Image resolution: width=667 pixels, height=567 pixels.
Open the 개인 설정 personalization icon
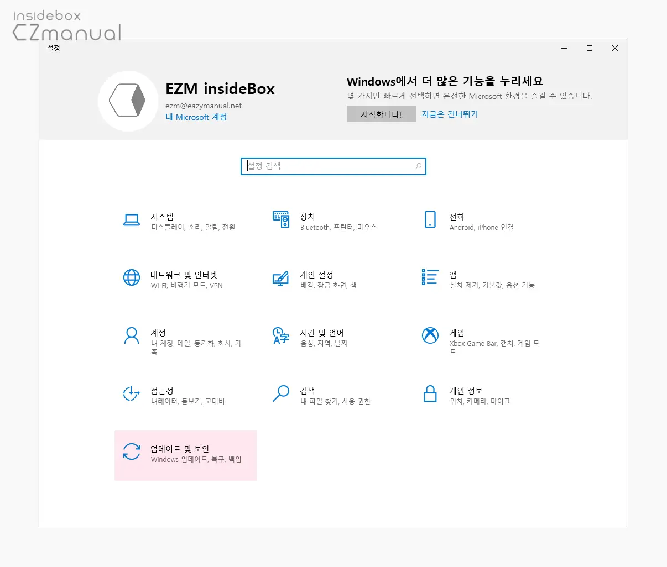281,278
